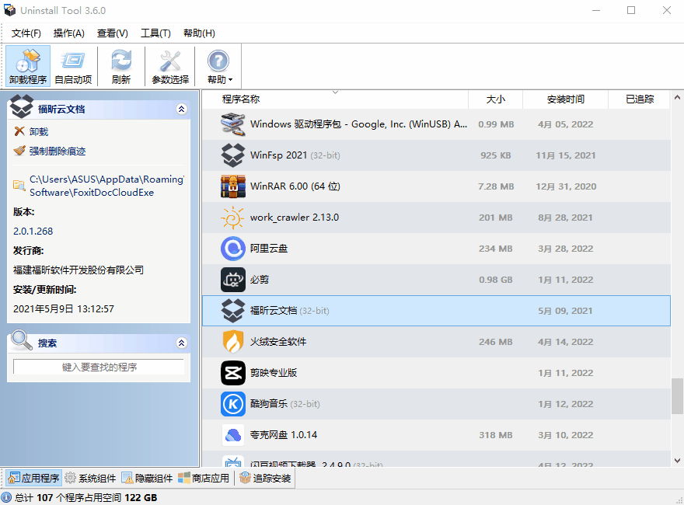Select the 剪映专业版 icon
684x505 pixels.
[x=232, y=373]
